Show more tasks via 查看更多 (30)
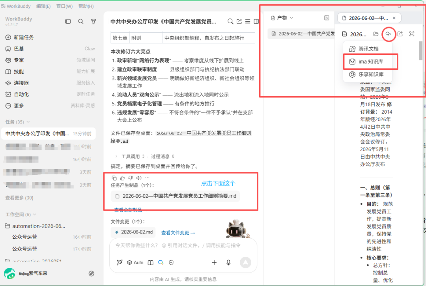 (x=19, y=198)
